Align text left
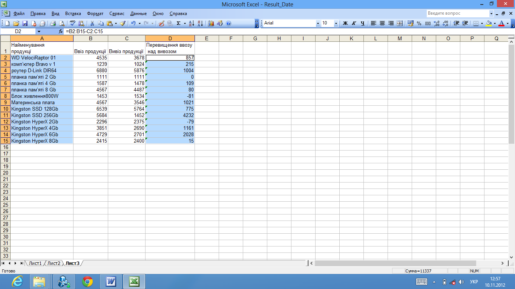 373,23
